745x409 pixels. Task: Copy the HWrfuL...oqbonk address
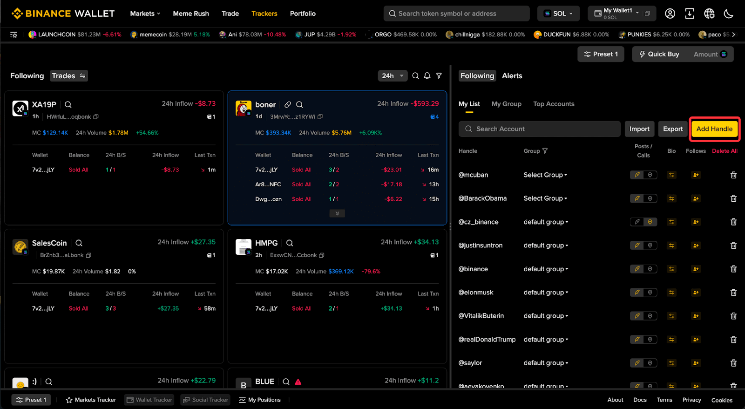[x=96, y=116]
